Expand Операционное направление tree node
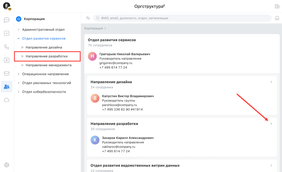Image resolution: width=282 pixels, height=172 pixels. tap(19, 74)
